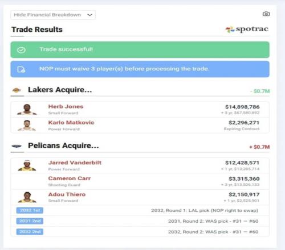The image size is (285, 250).
Task: Click Adou Thiero salary $2,150,917
Action: tap(244, 194)
